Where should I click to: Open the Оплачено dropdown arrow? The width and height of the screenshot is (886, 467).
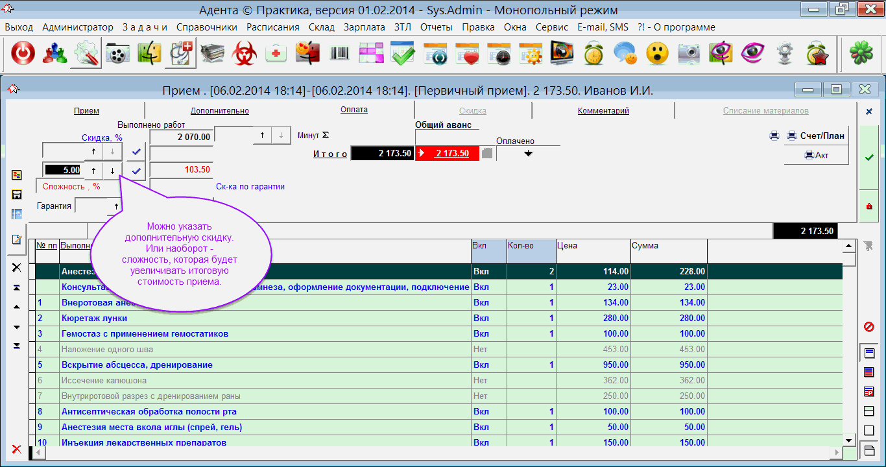(528, 154)
